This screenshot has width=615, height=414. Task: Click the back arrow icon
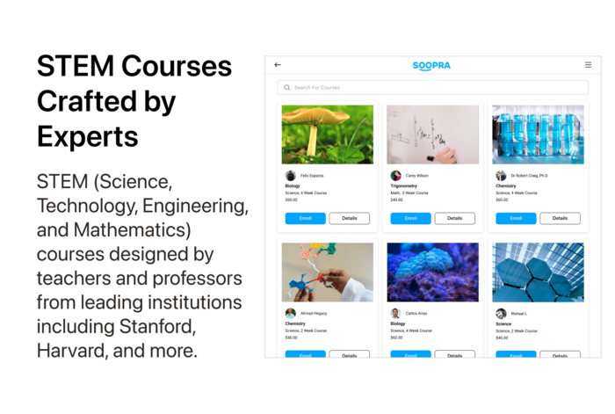278,65
